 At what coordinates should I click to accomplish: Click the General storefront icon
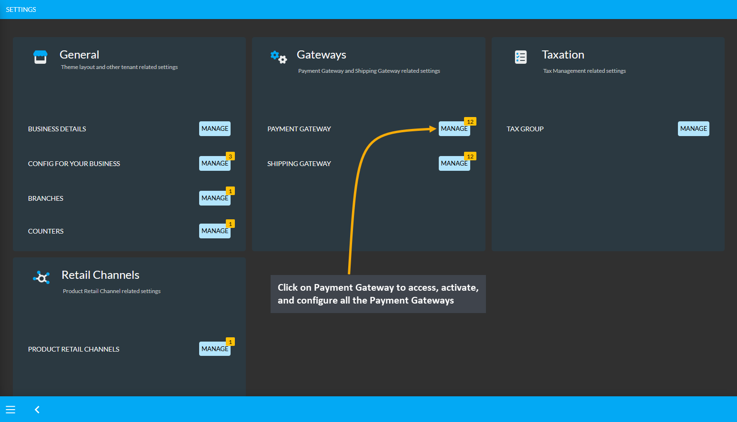(40, 57)
